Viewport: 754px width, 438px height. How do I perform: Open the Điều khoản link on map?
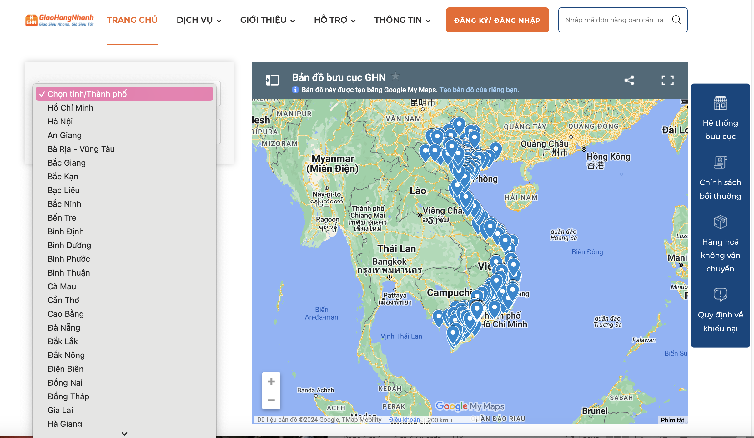pyautogui.click(x=405, y=420)
